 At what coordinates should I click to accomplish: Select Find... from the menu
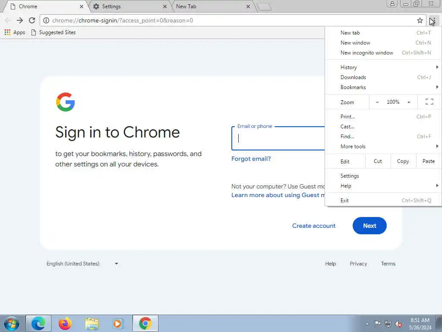383,136
